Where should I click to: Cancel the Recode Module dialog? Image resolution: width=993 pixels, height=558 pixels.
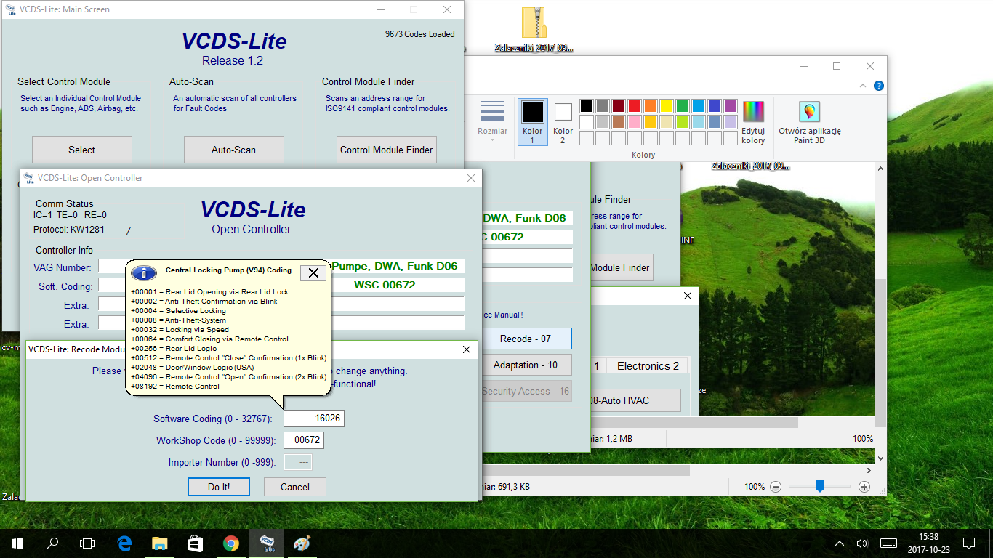(295, 487)
